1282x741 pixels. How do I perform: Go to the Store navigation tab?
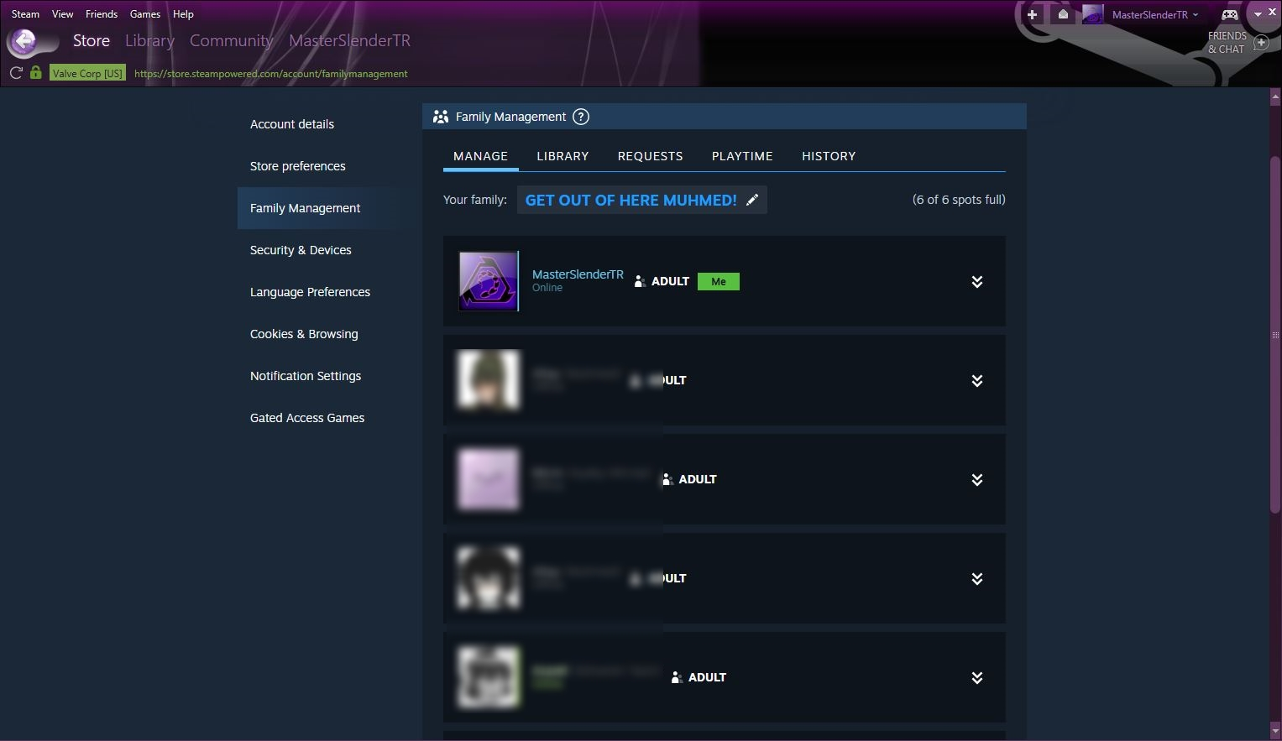click(92, 40)
